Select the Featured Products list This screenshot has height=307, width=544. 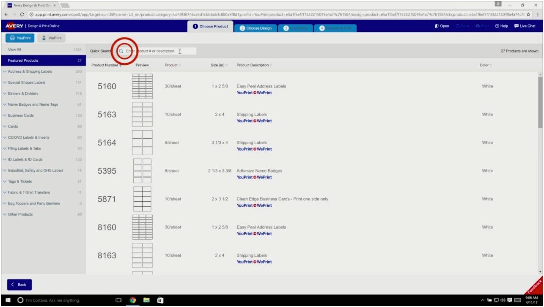tap(43, 60)
